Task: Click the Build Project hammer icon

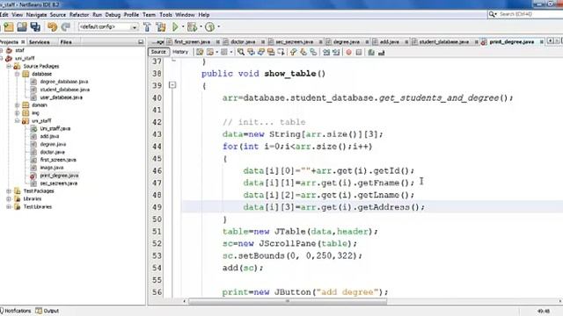Action: (x=147, y=27)
